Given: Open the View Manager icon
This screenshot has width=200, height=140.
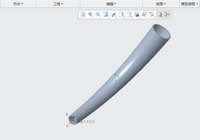Looking at the screenshot, I should click(129, 14).
